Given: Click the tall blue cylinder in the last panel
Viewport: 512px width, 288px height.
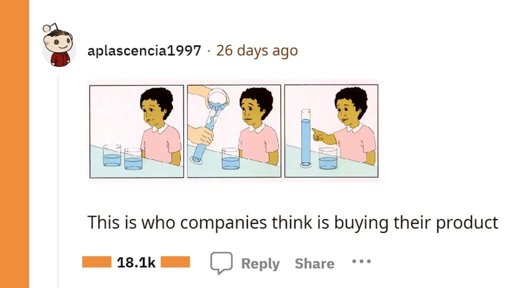Looking at the screenshot, I should (x=305, y=137).
